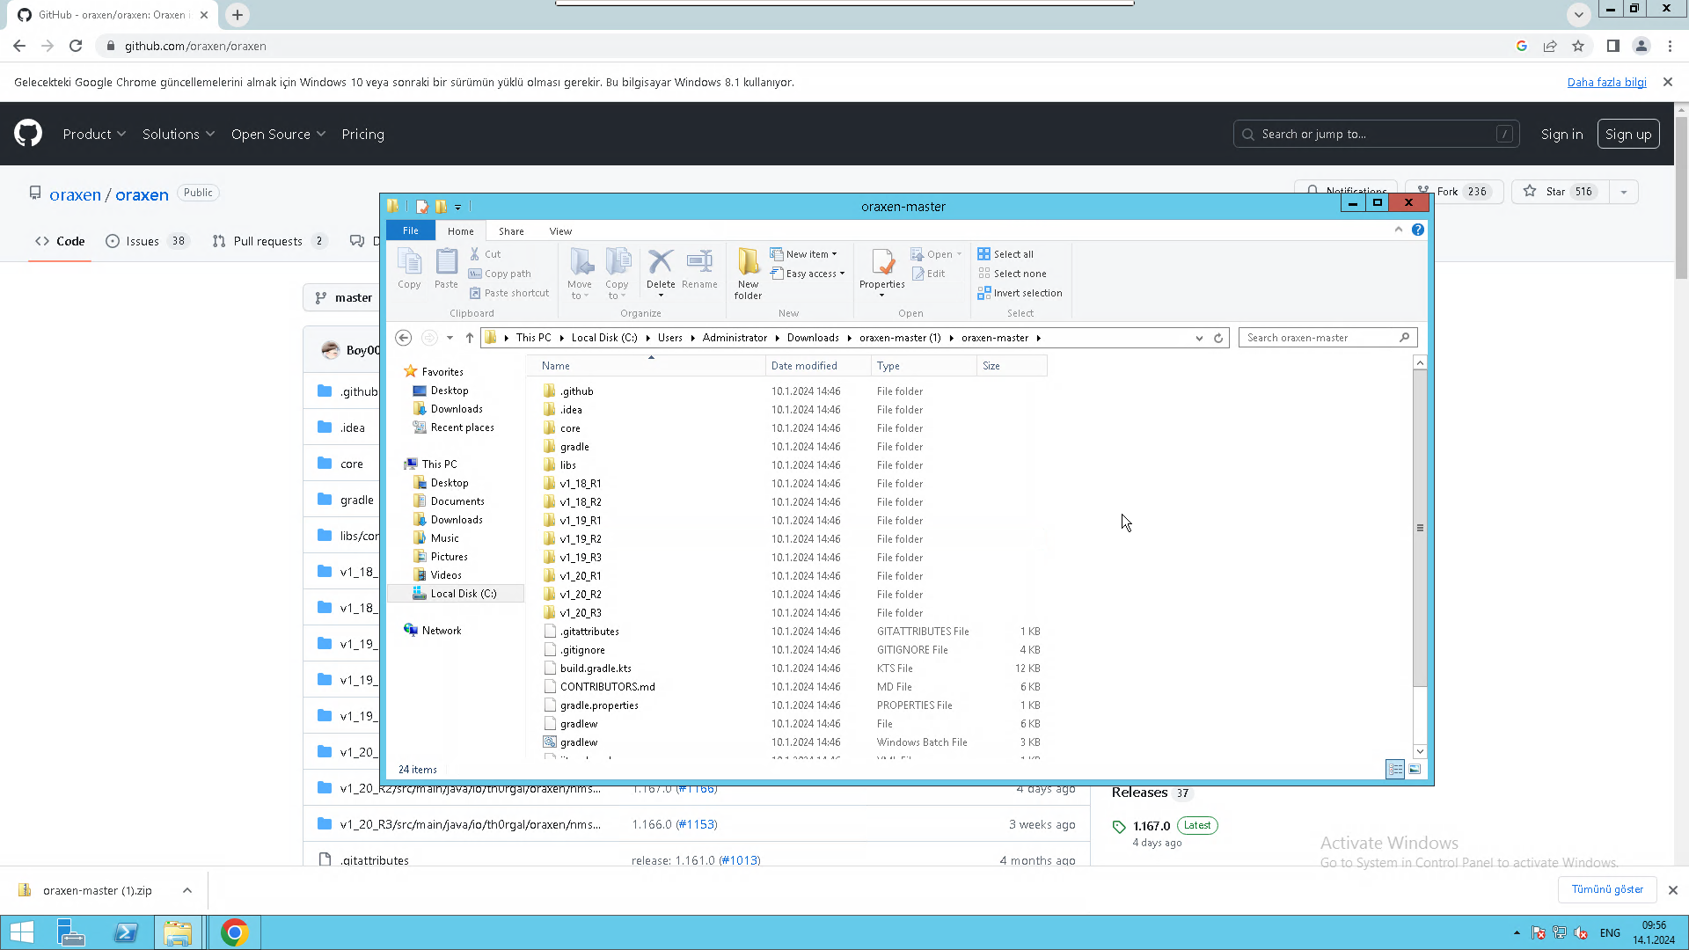Switch Explorer to large icons view
1689x950 pixels.
[x=1415, y=769]
